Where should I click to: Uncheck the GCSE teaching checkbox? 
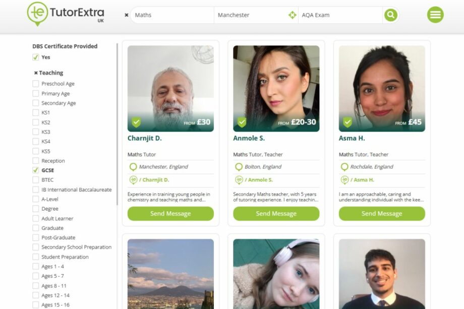point(36,170)
